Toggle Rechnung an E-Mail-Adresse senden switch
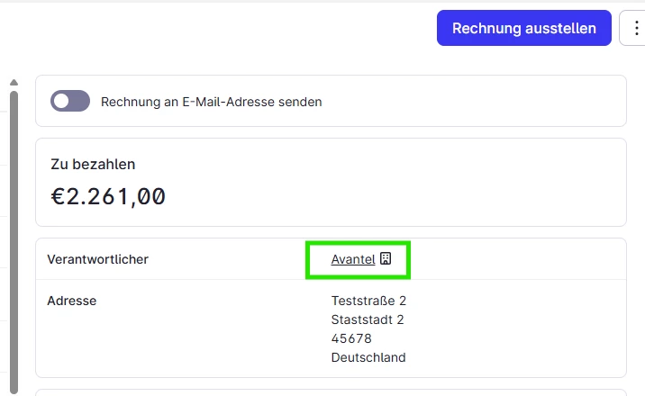The height and width of the screenshot is (396, 645). tap(70, 101)
